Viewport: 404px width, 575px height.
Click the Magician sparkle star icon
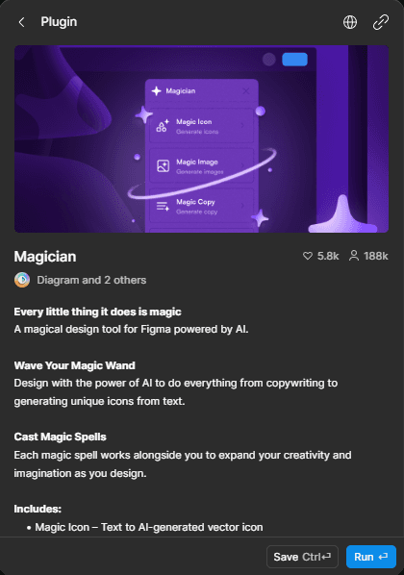(x=157, y=90)
